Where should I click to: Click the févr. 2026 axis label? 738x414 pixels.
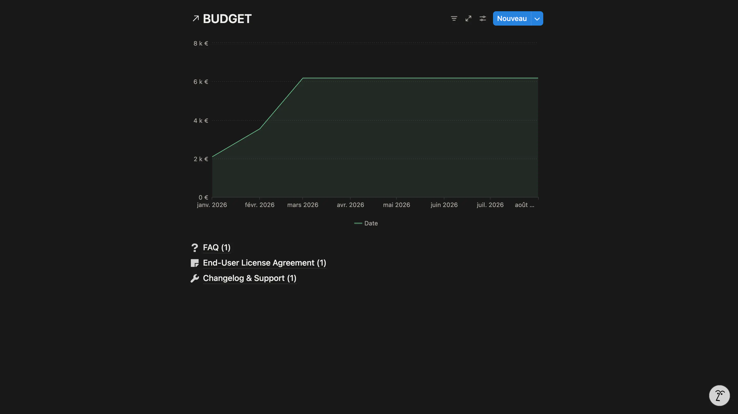260,205
